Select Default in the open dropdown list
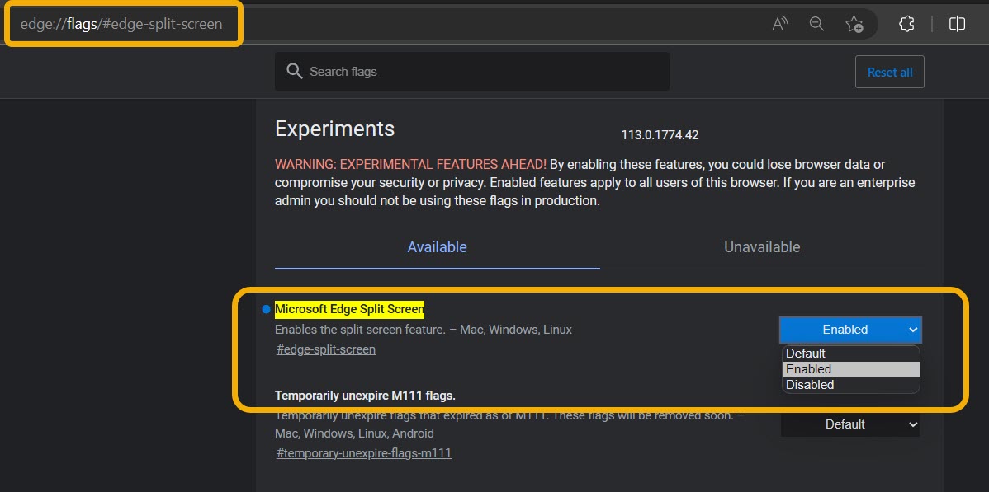 tap(807, 353)
